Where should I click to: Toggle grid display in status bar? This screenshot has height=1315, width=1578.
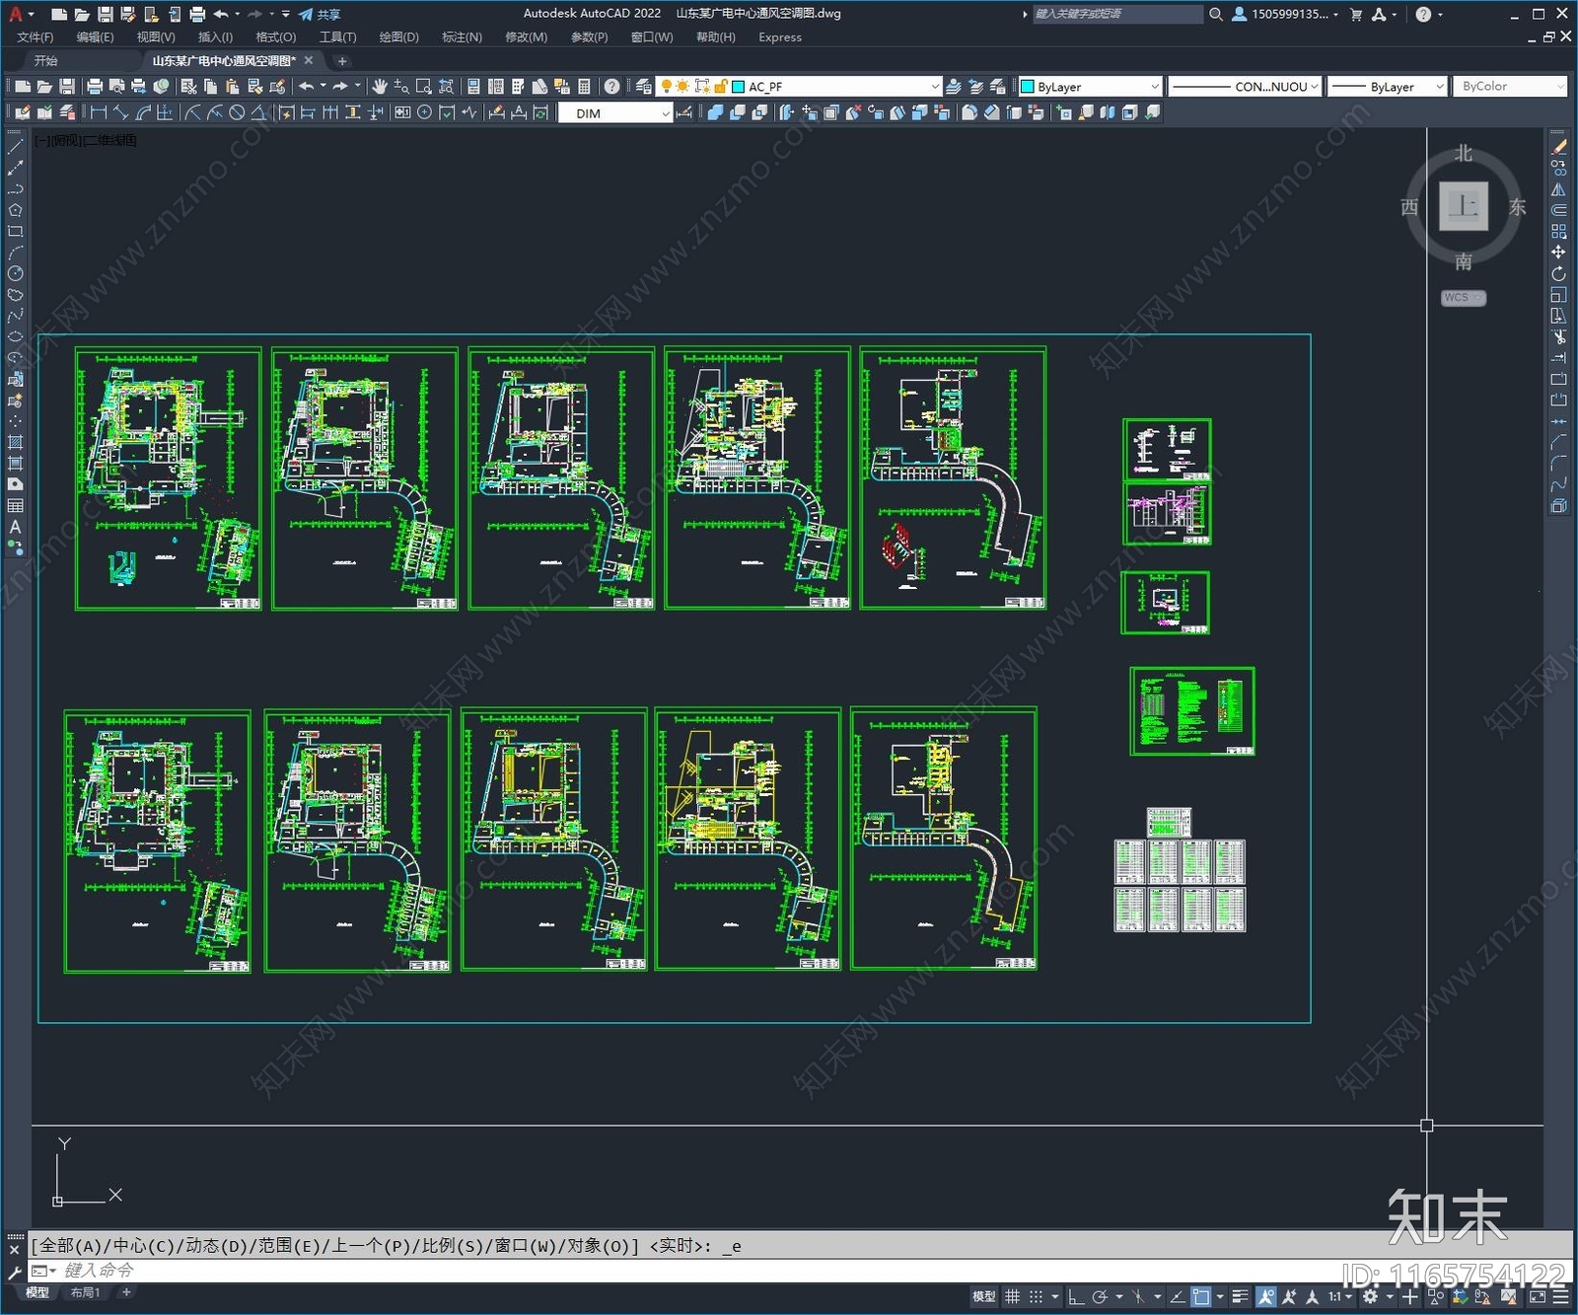(x=1013, y=1296)
